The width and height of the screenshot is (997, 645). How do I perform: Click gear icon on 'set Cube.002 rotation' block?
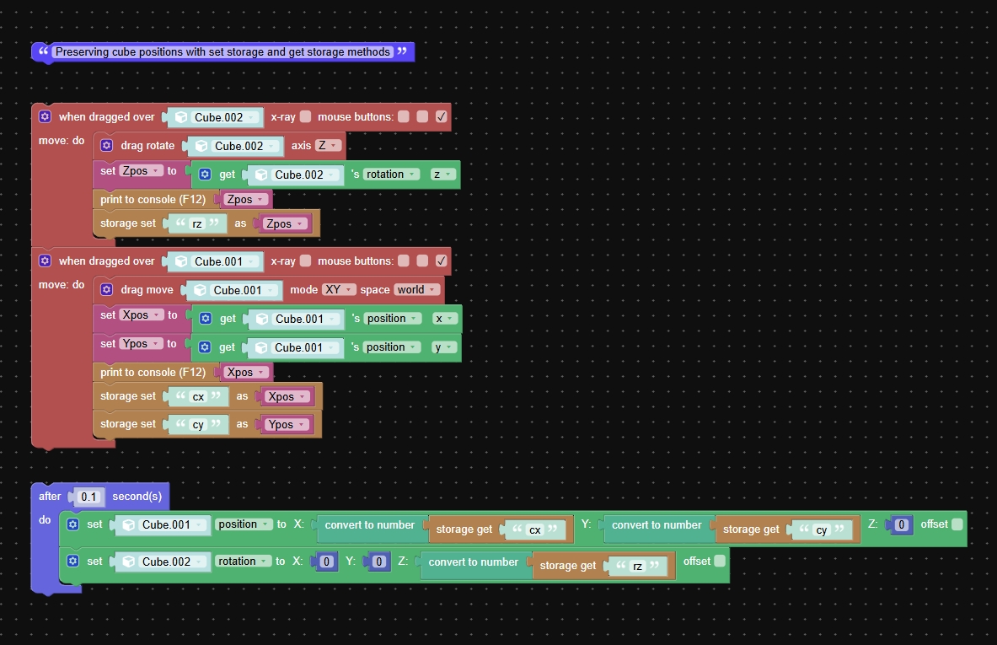coord(73,561)
